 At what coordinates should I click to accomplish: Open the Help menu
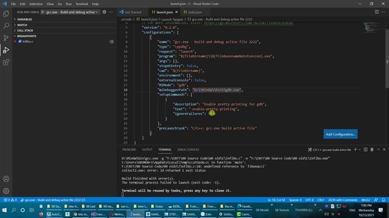95,4
